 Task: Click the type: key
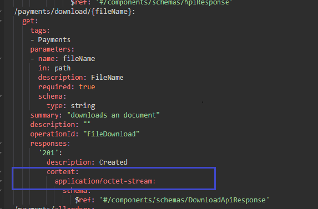[57, 106]
